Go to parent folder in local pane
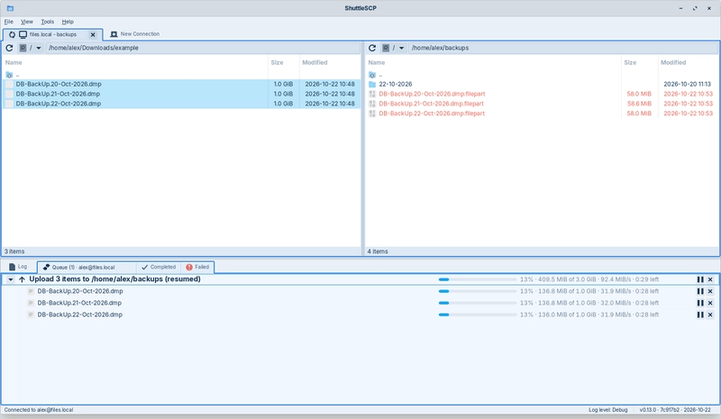The width and height of the screenshot is (721, 419). click(x=181, y=75)
